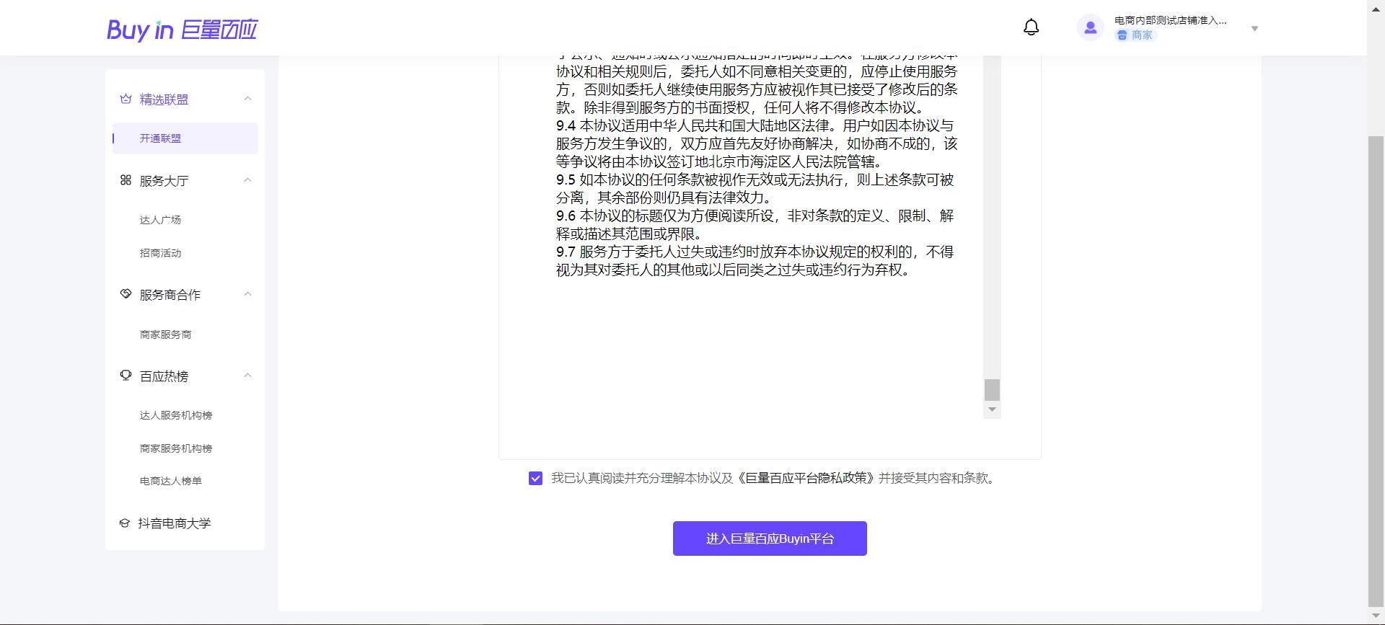Screen dimensions: 1385x625
Task: Click the 精选联盟 section title
Action: click(x=164, y=99)
